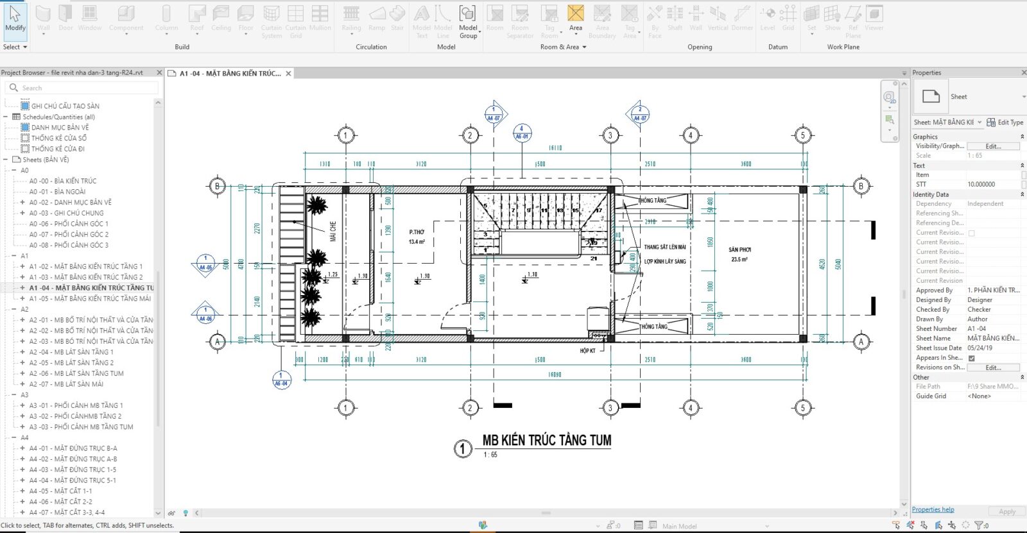This screenshot has height=533, width=1027.
Task: Select the Ceiling tool
Action: 221,19
